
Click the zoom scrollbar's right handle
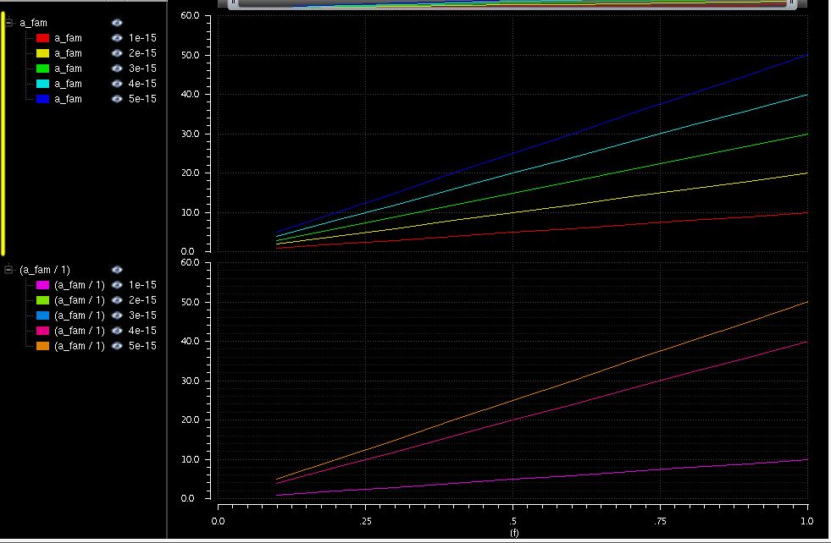pyautogui.click(x=792, y=3)
